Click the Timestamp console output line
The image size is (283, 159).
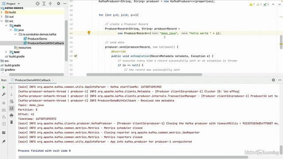pos(37,119)
